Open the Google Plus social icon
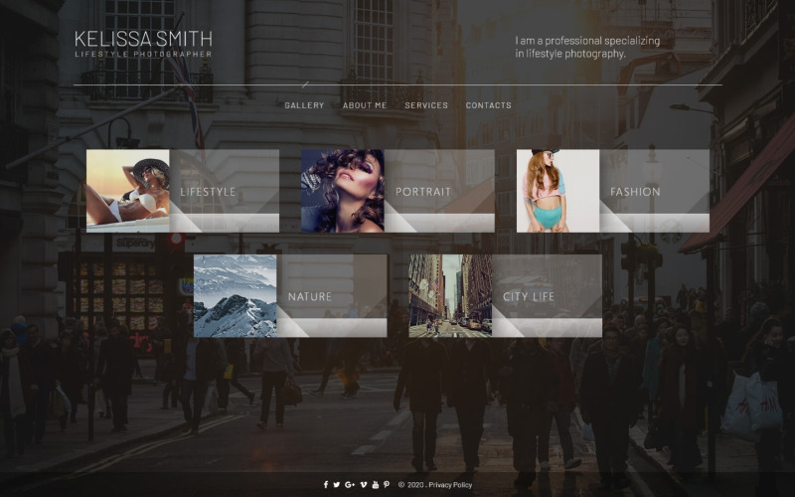 (x=350, y=485)
